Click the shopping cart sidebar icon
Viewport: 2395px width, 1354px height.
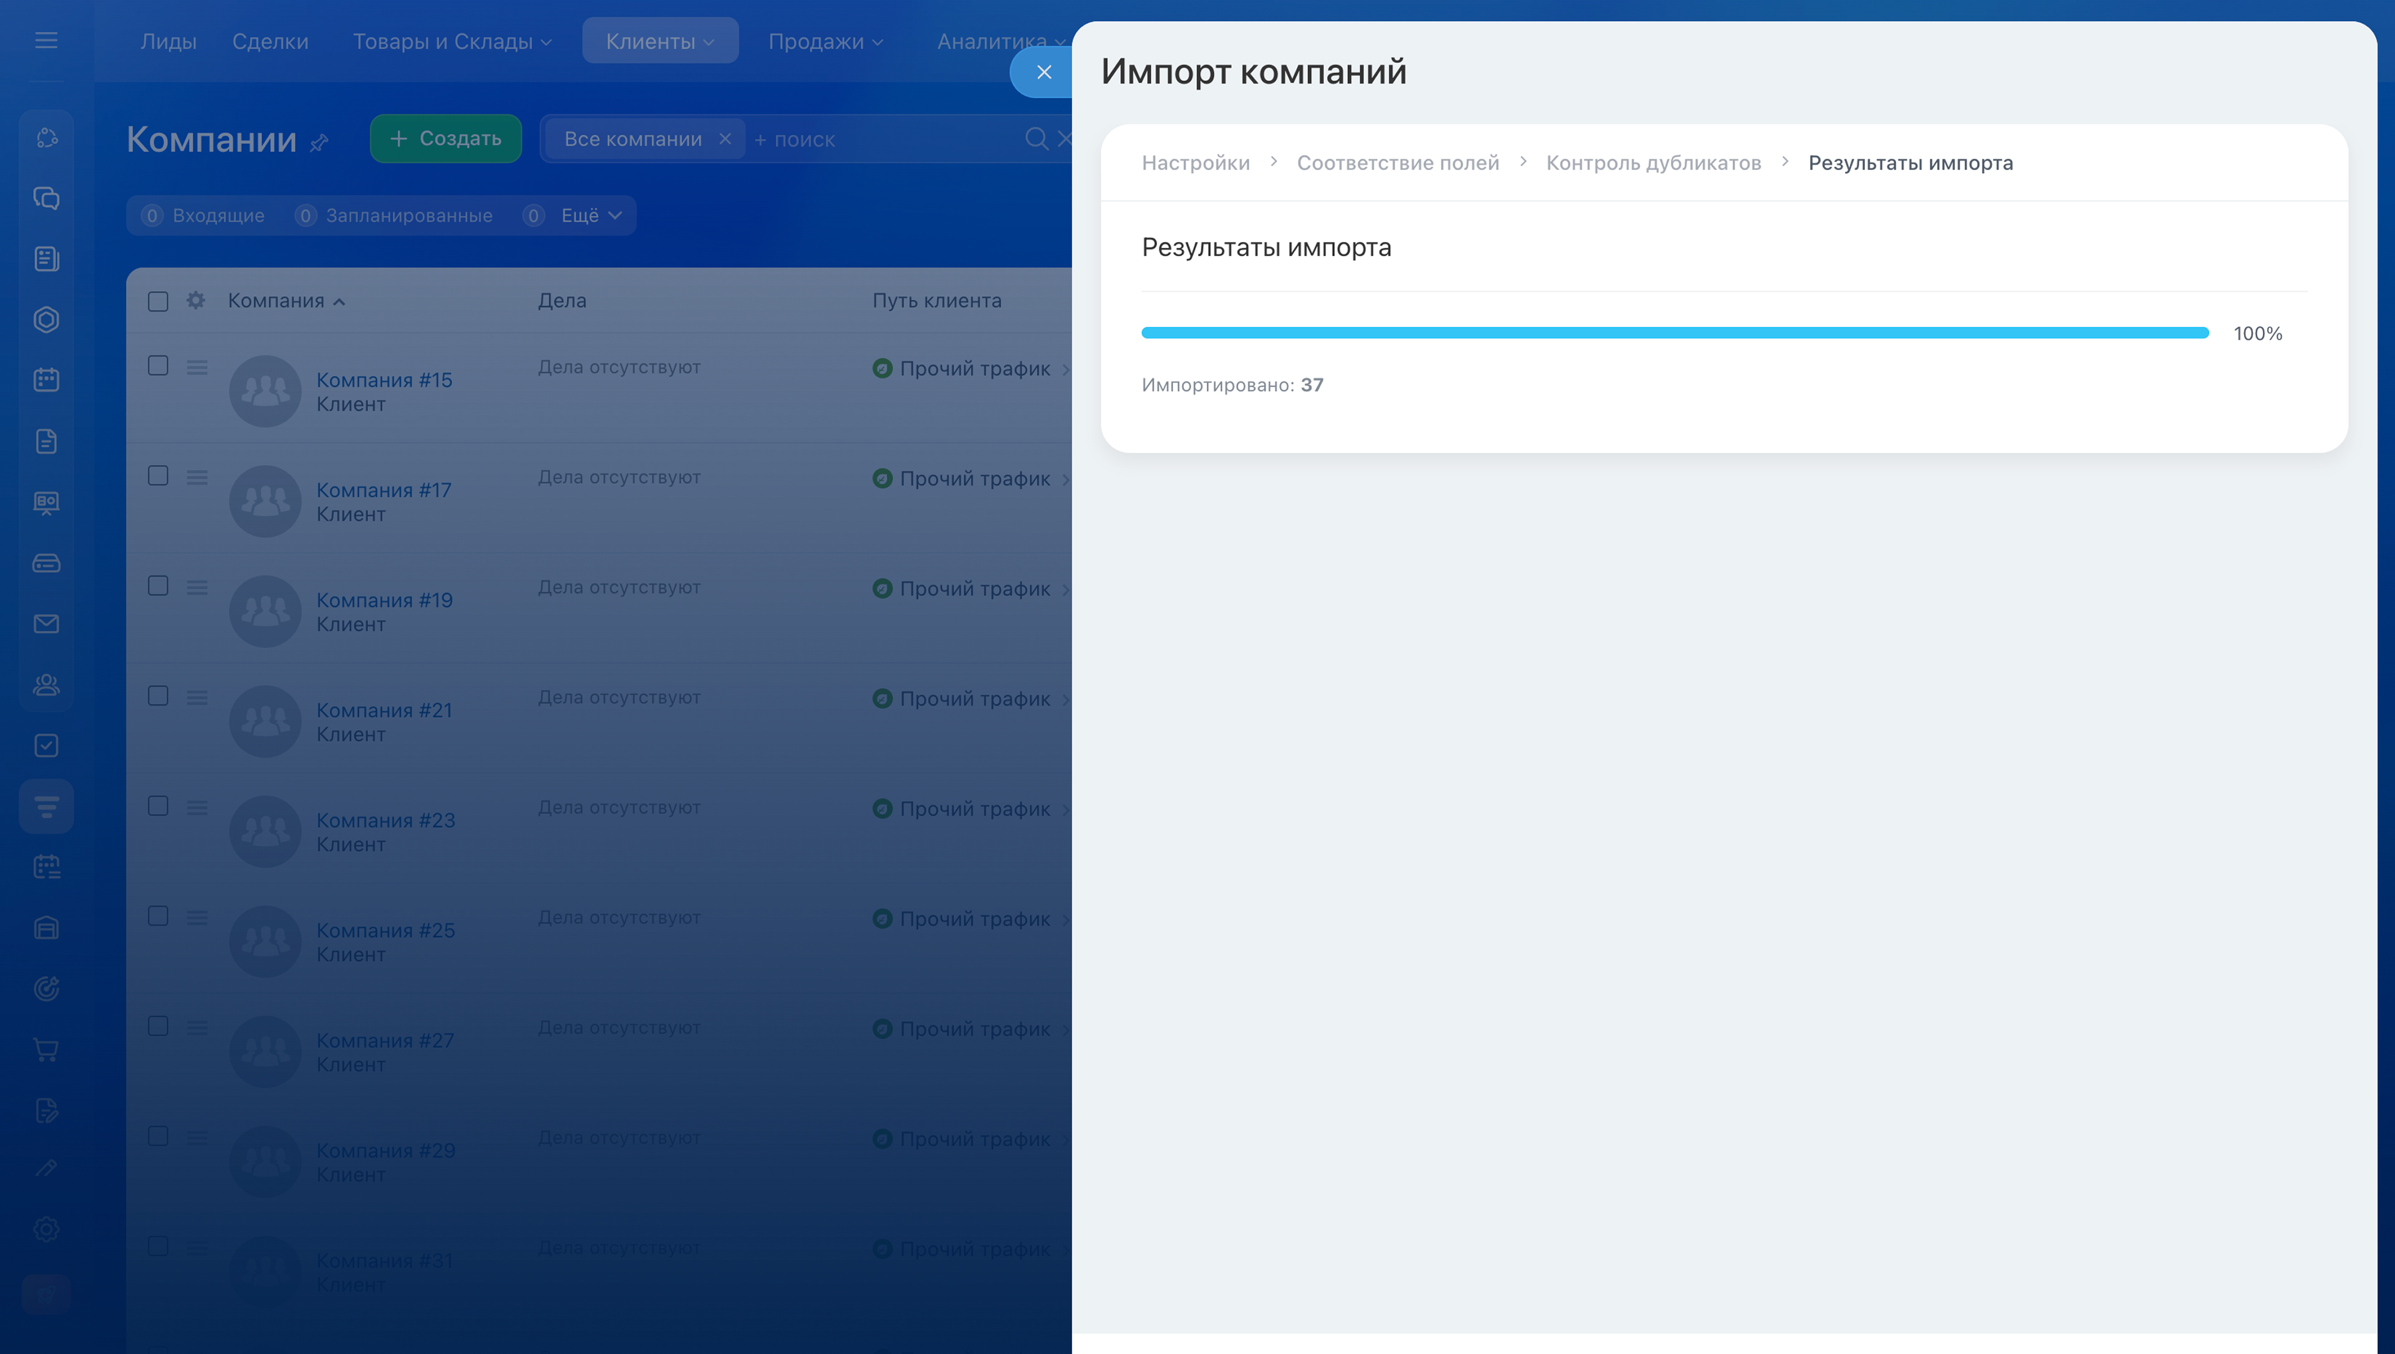pyautogui.click(x=46, y=1049)
